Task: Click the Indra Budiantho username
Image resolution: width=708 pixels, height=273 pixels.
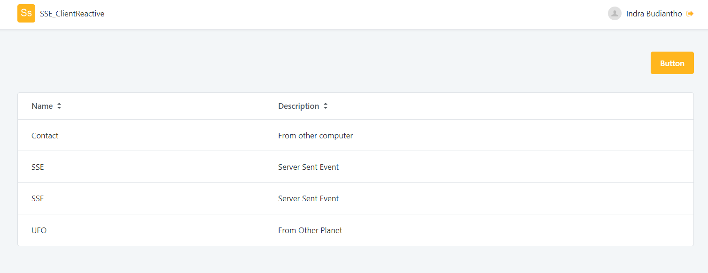Action: click(654, 14)
